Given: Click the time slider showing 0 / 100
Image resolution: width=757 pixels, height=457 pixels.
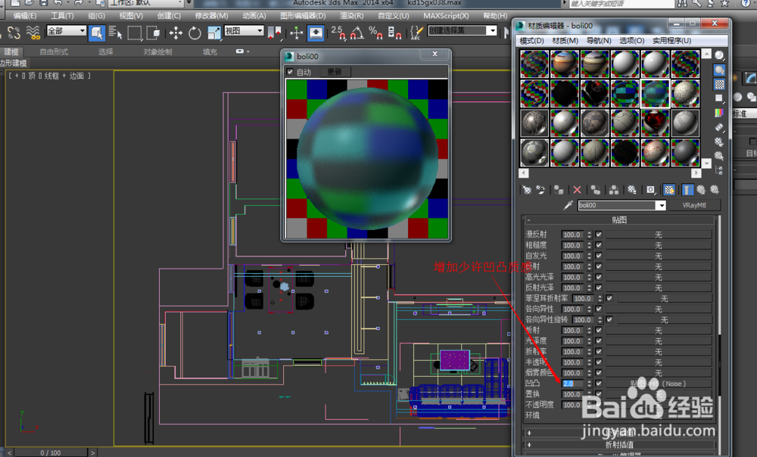Looking at the screenshot, I should click(x=51, y=452).
